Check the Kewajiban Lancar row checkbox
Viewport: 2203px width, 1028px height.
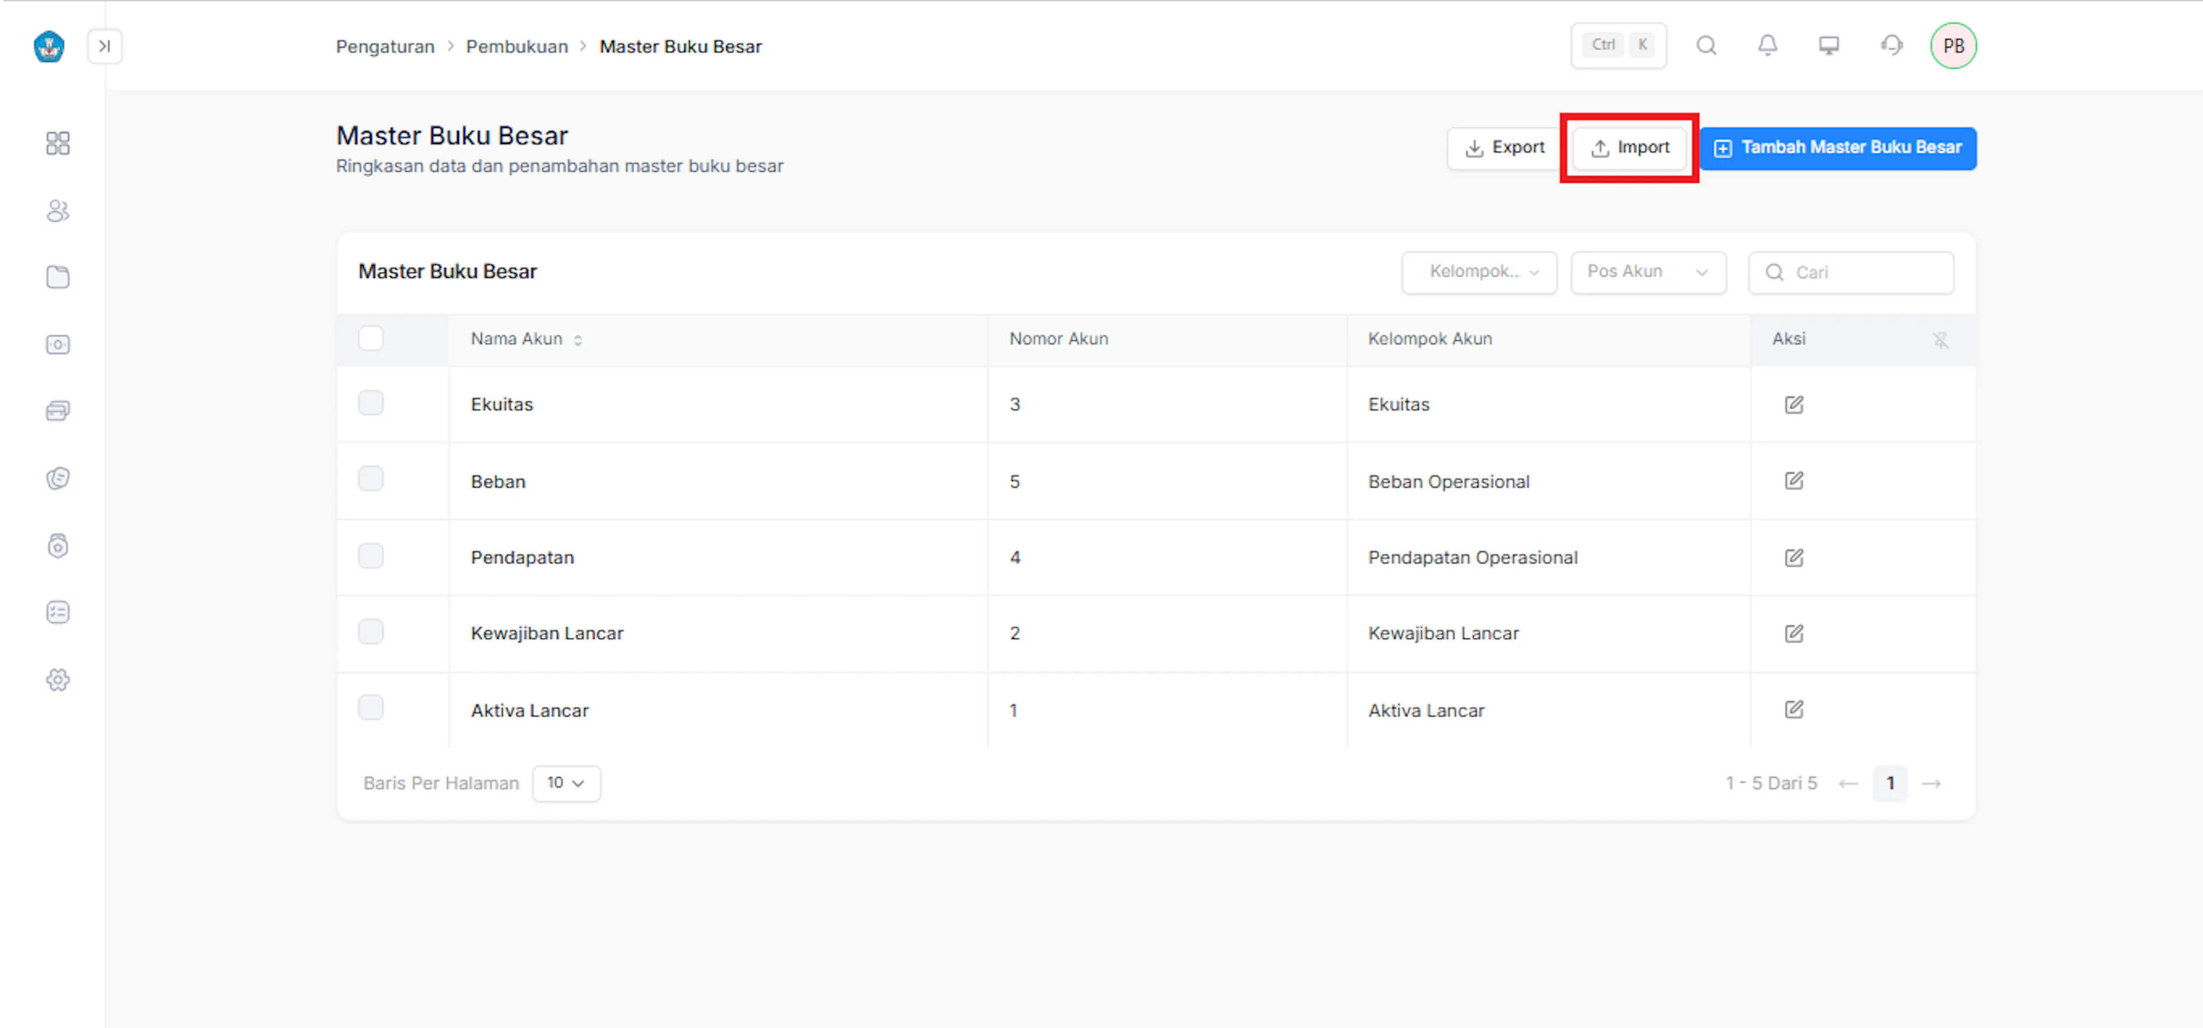[x=370, y=631]
